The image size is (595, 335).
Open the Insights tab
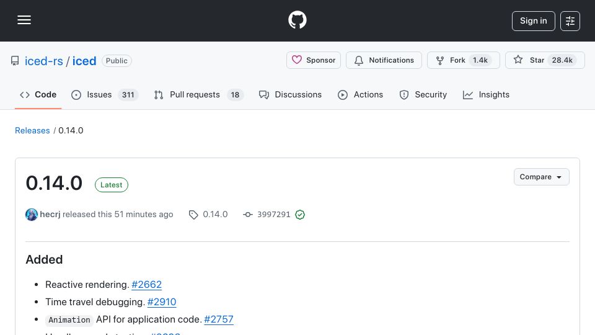click(486, 94)
